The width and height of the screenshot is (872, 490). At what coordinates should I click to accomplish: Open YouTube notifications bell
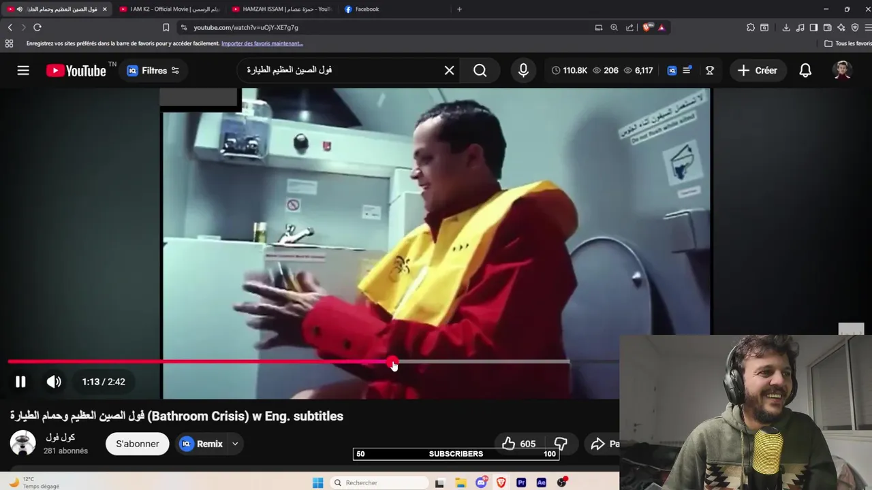click(x=805, y=70)
